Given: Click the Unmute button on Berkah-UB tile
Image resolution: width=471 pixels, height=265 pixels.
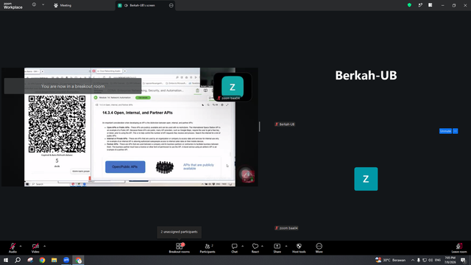Looking at the screenshot, I should [x=445, y=131].
